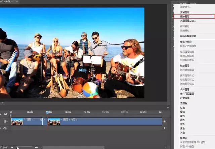Image resolution: width=215 pixels, height=149 pixels.
Task: Expand the 图层 1 clip properties arrow
Action: (x=25, y=119)
